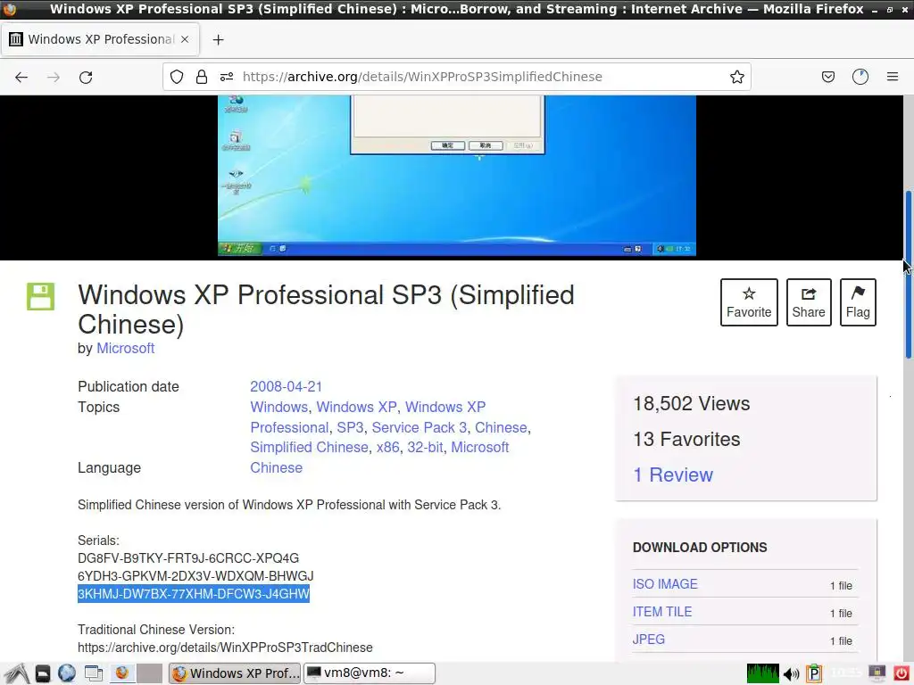Open the ITEM TILE download option

click(662, 612)
